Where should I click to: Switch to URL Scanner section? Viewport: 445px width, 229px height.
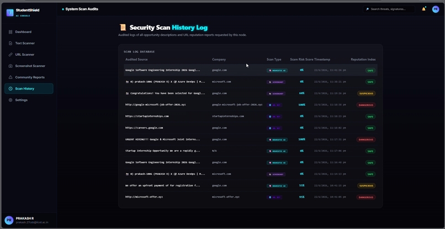(x=29, y=55)
